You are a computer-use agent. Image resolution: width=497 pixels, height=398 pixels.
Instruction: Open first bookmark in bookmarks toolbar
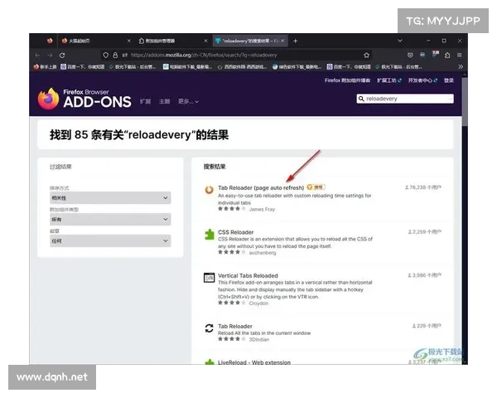coord(46,66)
